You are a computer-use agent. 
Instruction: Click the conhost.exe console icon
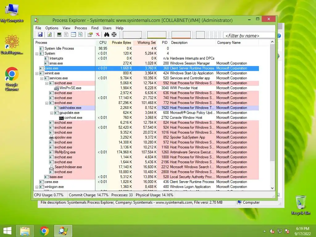(x=61, y=118)
